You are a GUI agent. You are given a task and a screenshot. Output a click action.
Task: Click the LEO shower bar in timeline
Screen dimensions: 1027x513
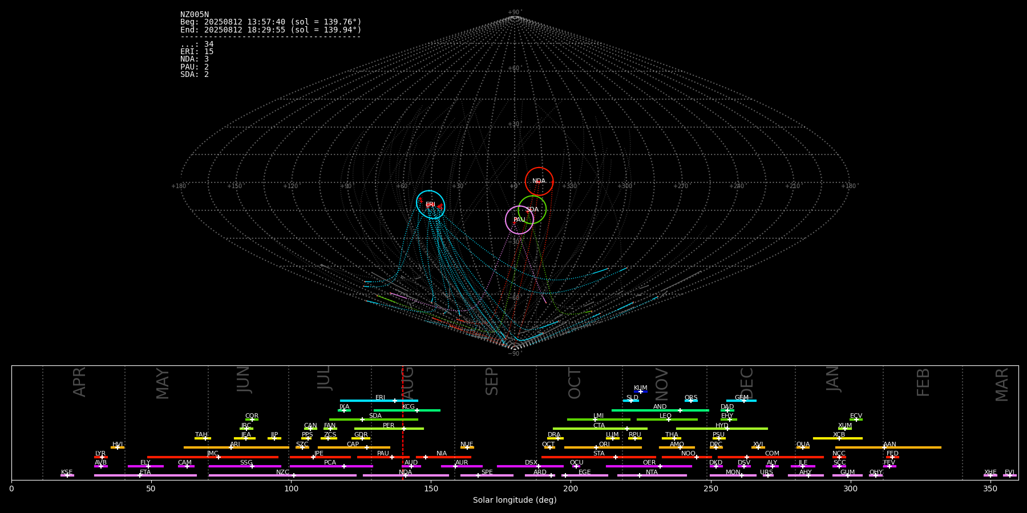[x=667, y=420]
